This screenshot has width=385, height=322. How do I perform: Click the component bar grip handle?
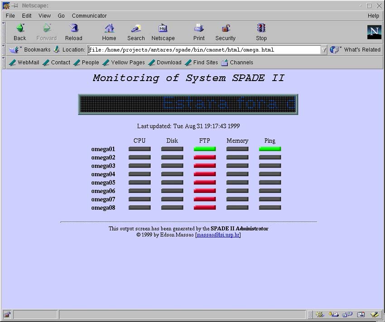310,314
